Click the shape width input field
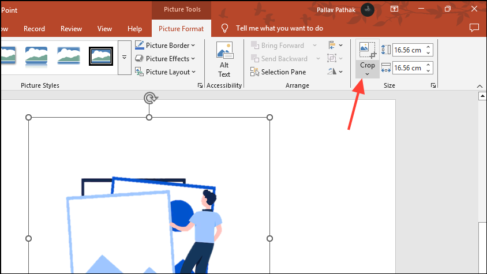 point(409,68)
